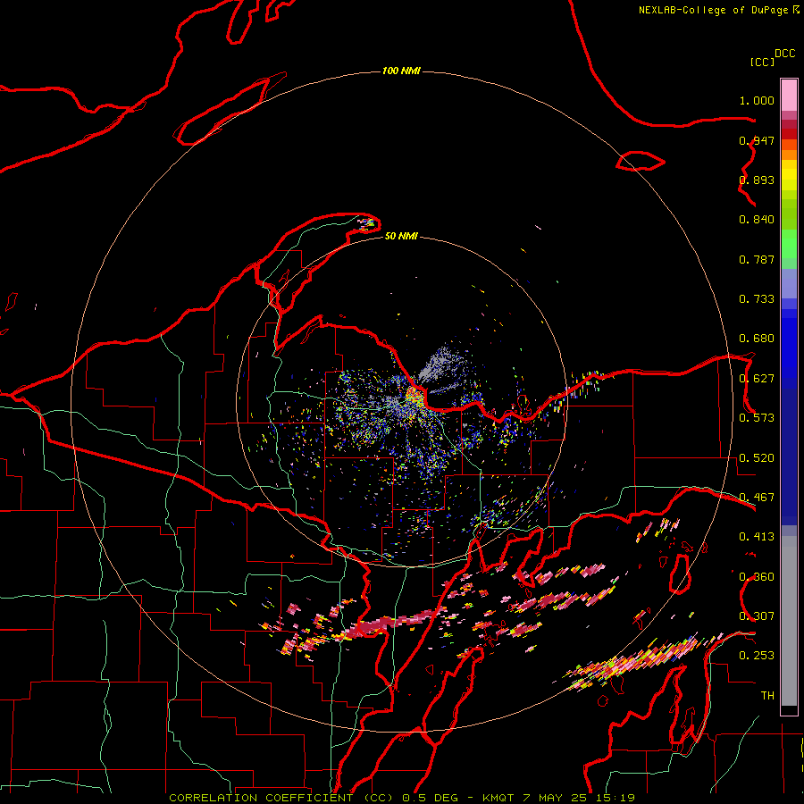The width and height of the screenshot is (804, 804).
Task: Click the 0.467 scale value
Action: 757,498
